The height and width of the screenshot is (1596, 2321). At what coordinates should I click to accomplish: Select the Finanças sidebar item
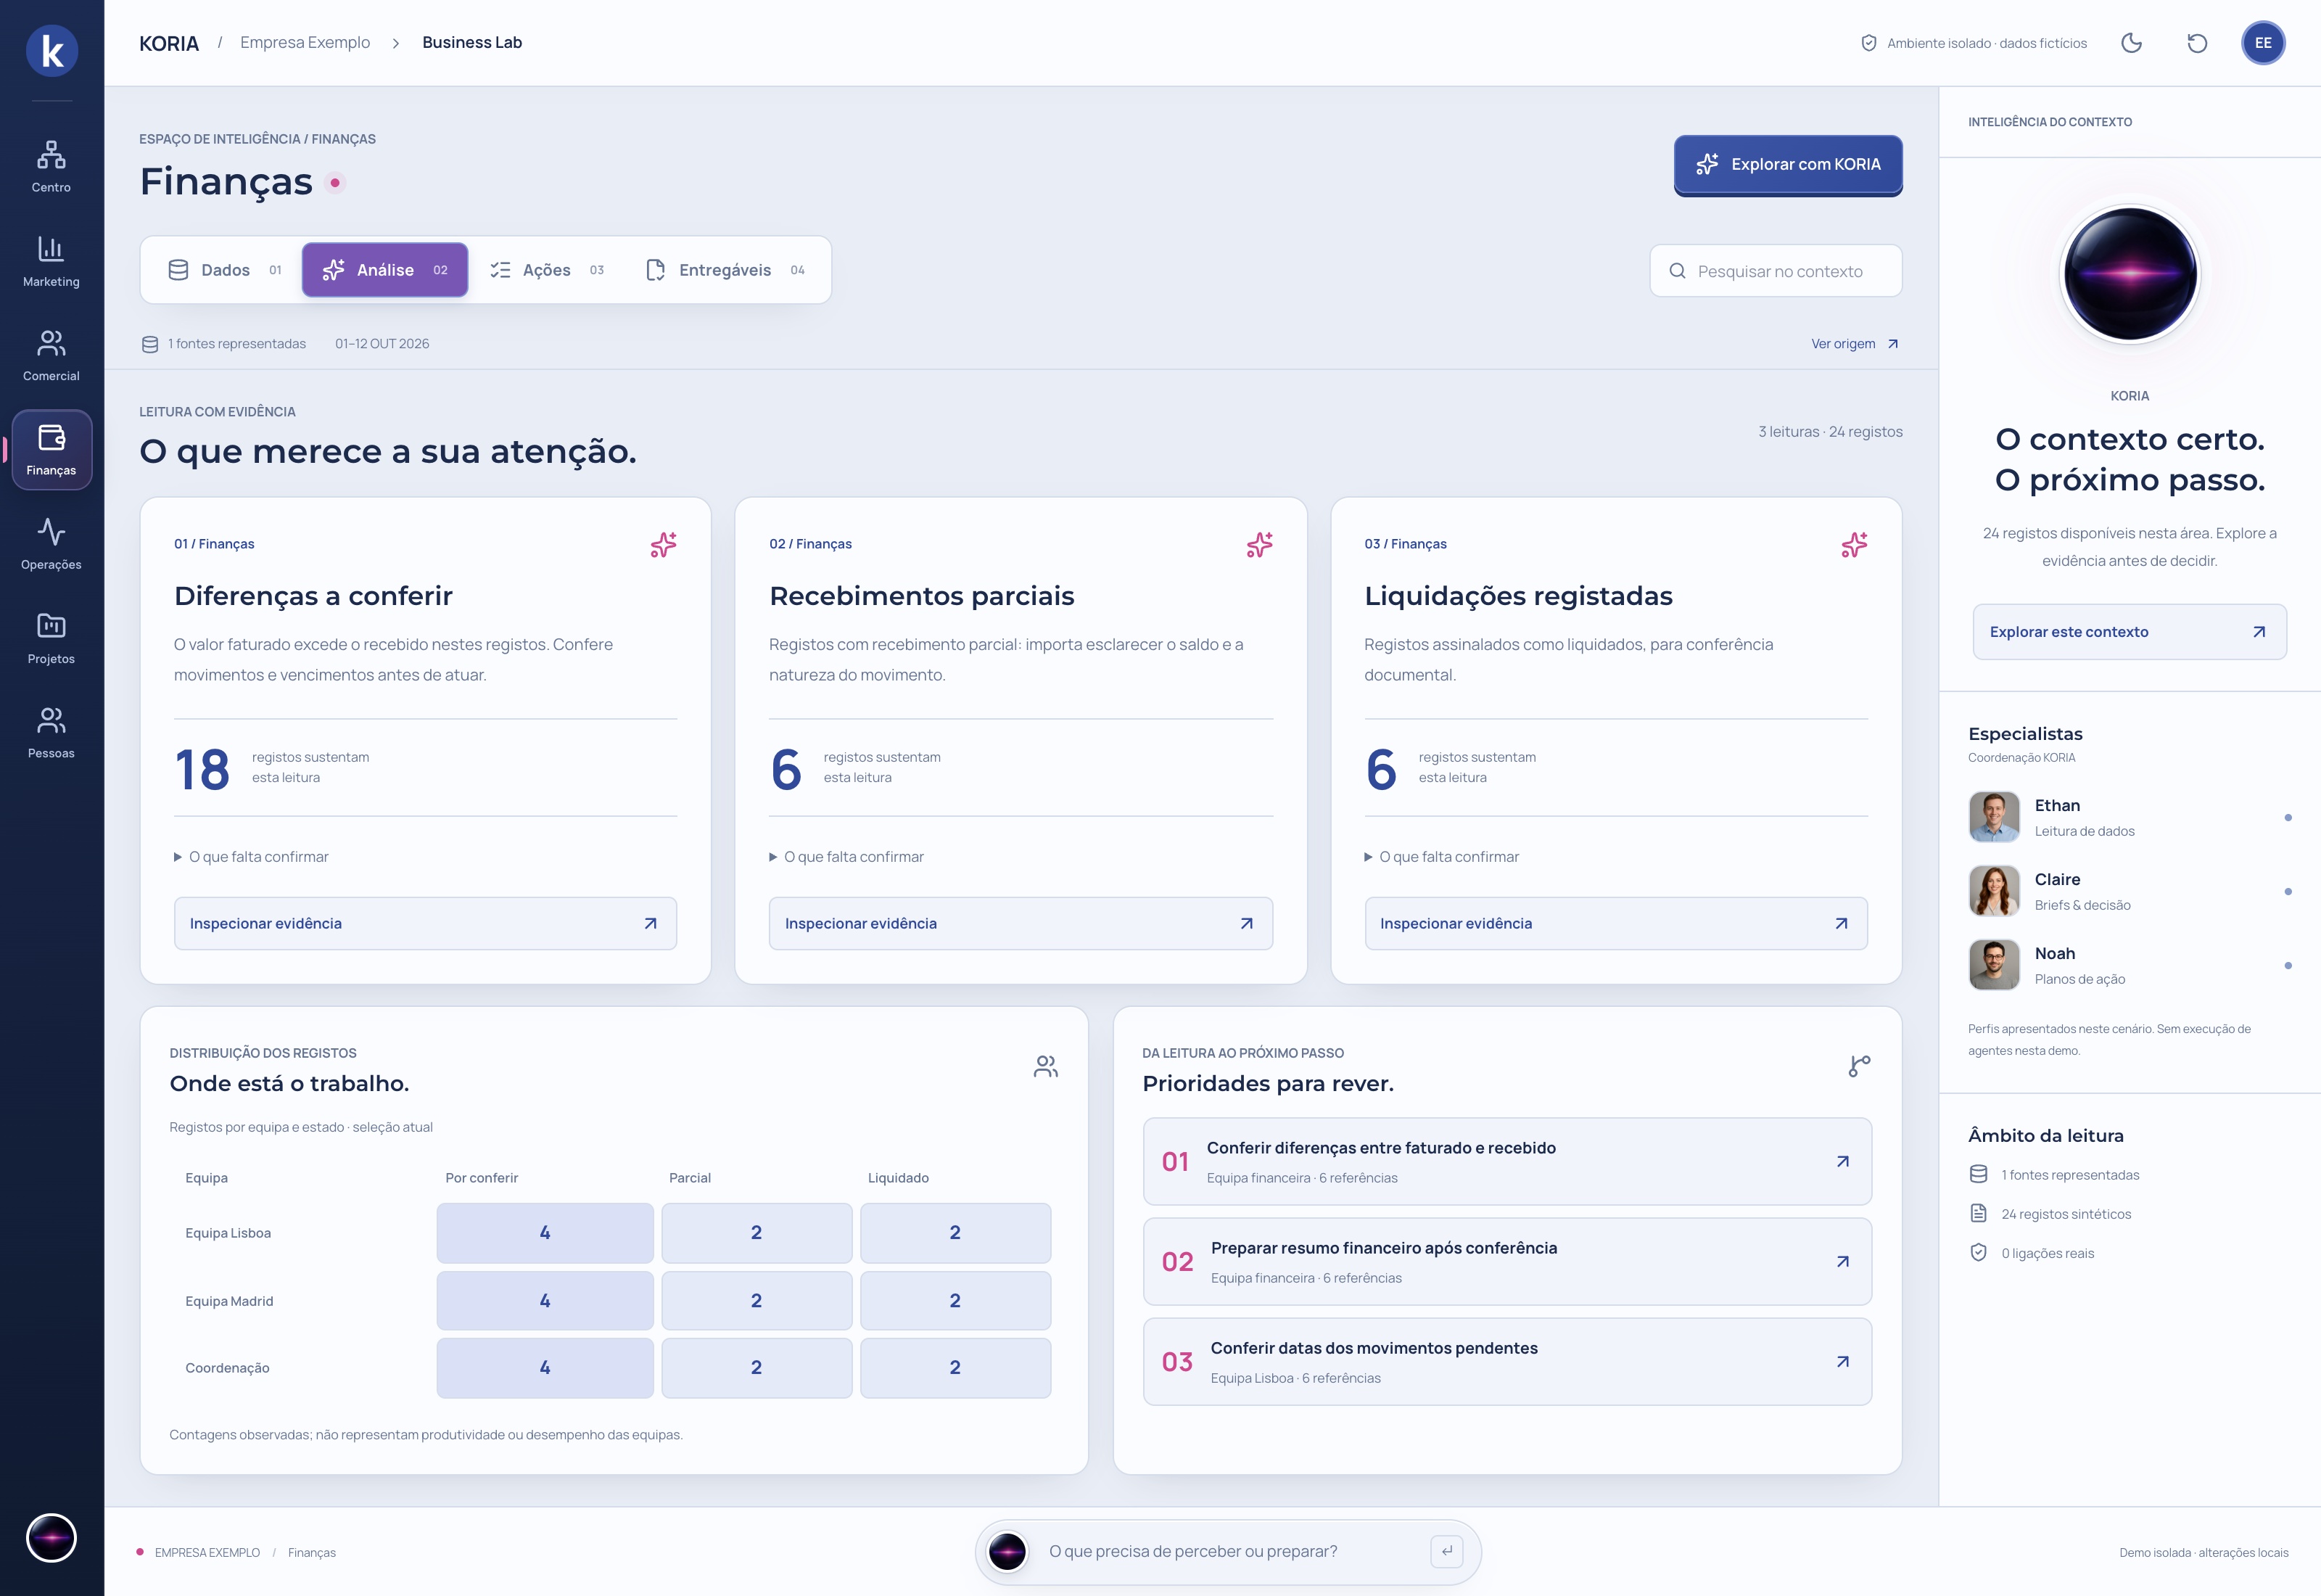tap(51, 450)
